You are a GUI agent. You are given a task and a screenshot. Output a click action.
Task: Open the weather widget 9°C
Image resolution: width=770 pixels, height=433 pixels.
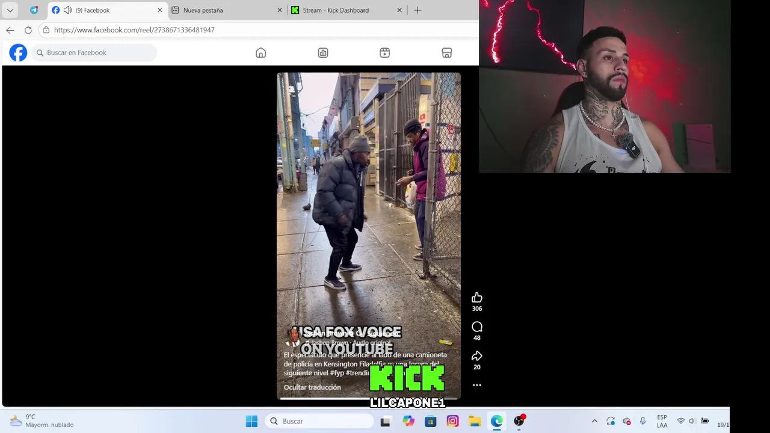[x=42, y=421]
